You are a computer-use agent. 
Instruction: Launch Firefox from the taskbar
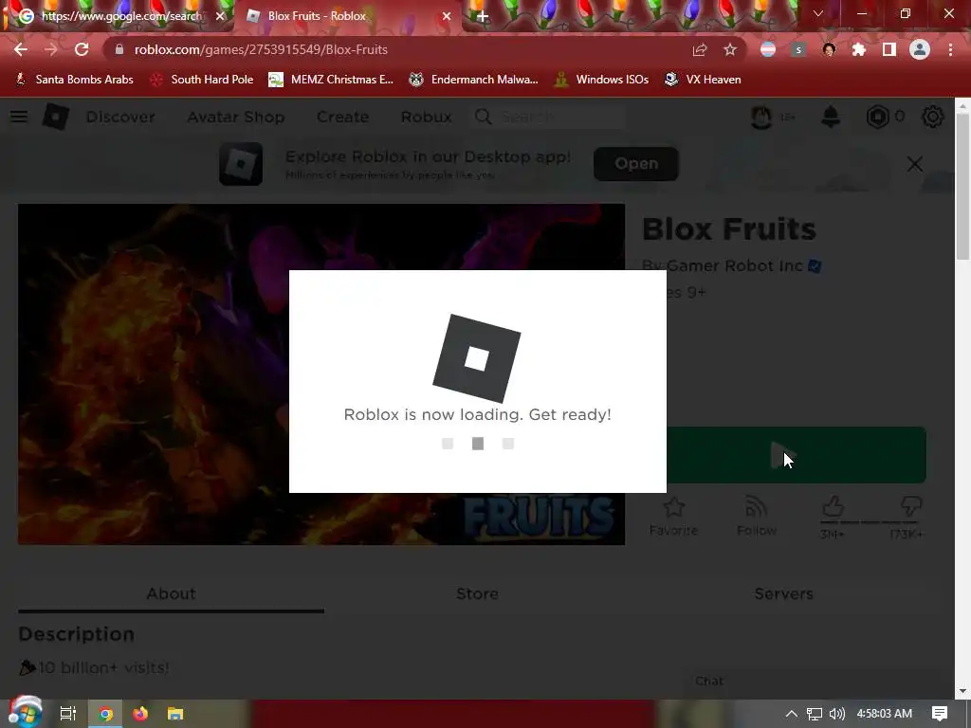[x=140, y=714]
